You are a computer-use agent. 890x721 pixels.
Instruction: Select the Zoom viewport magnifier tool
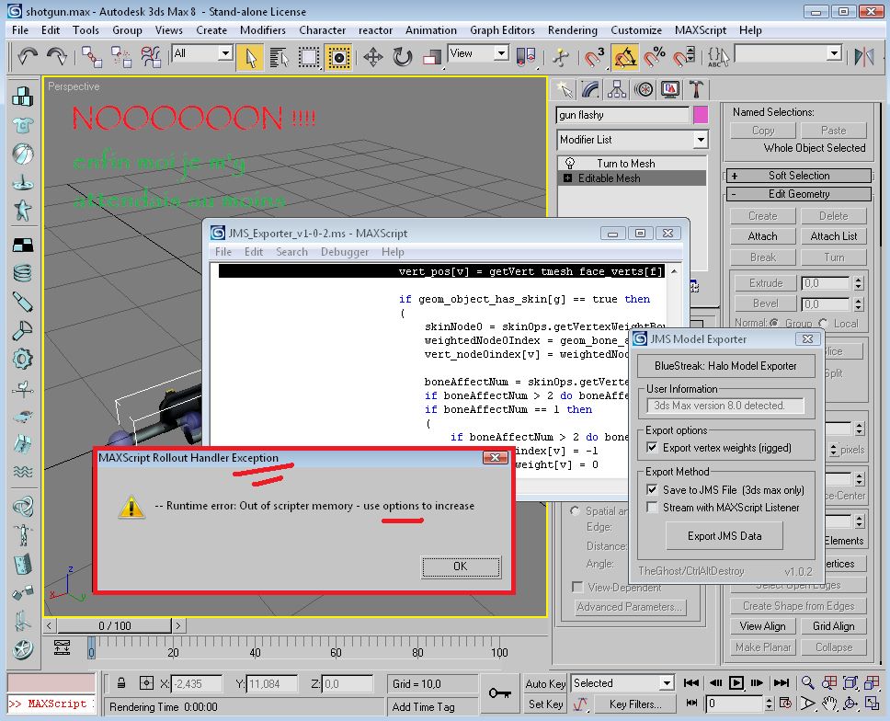tap(807, 683)
